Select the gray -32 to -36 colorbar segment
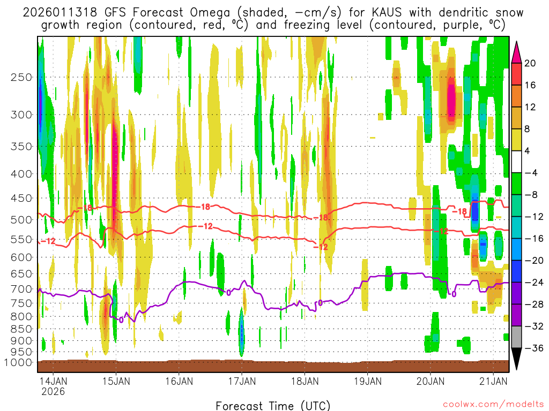 [516, 337]
